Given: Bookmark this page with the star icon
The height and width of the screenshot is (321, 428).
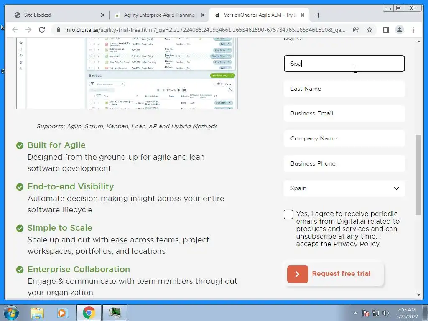Looking at the screenshot, I should [369, 30].
